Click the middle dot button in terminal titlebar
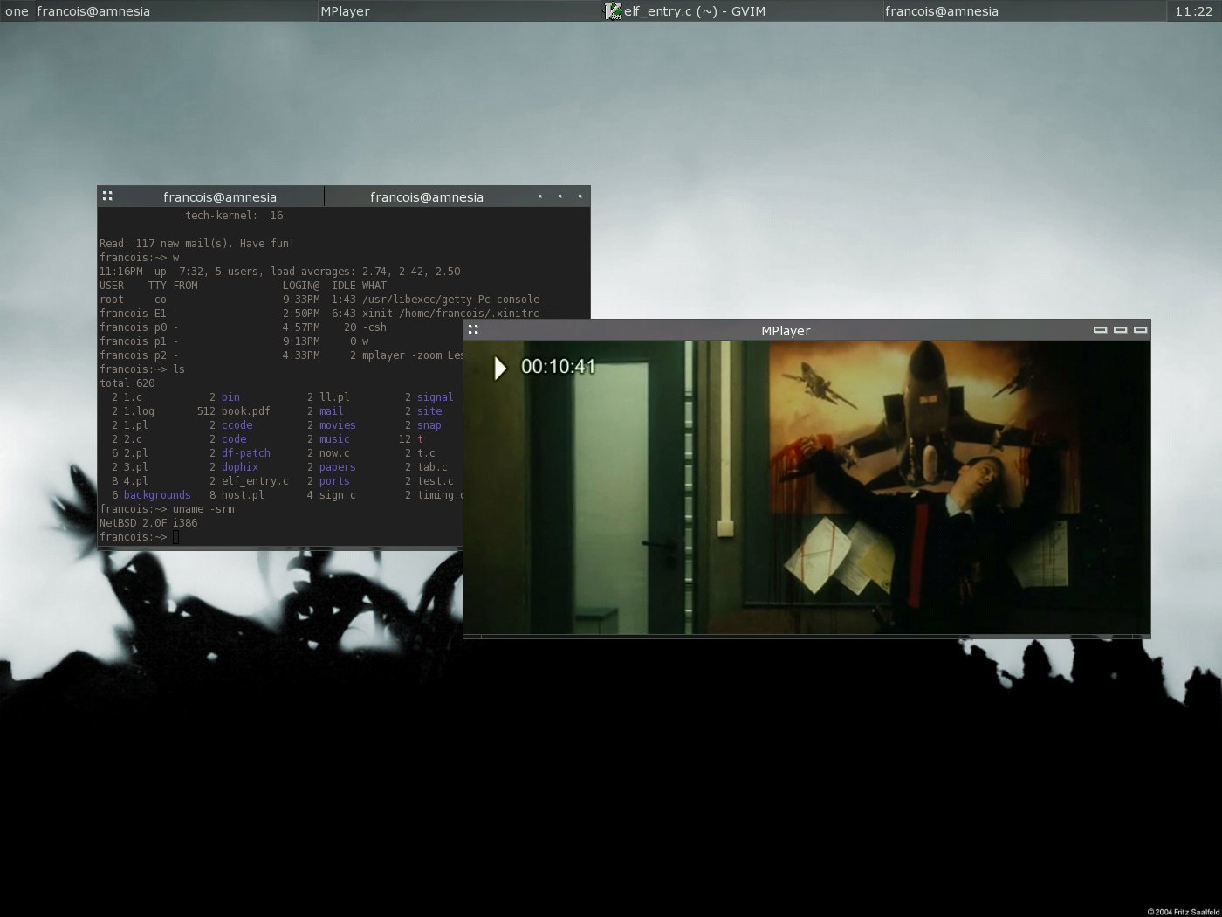Viewport: 1222px width, 917px height. (x=560, y=196)
